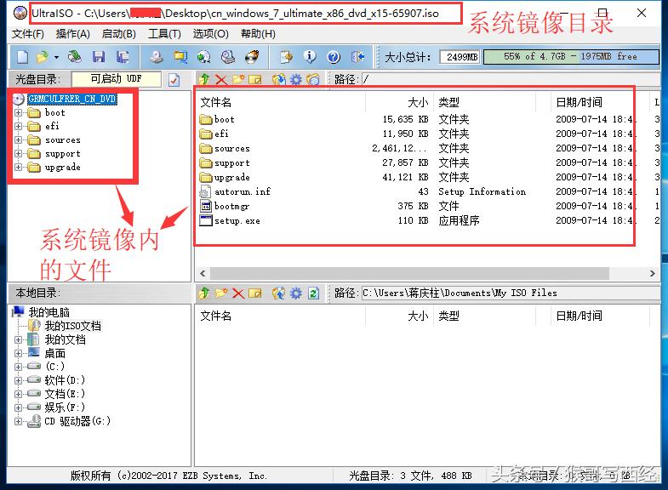This screenshot has width=668, height=490.
Task: Click red X delete in disc toolbar
Action: 221,79
